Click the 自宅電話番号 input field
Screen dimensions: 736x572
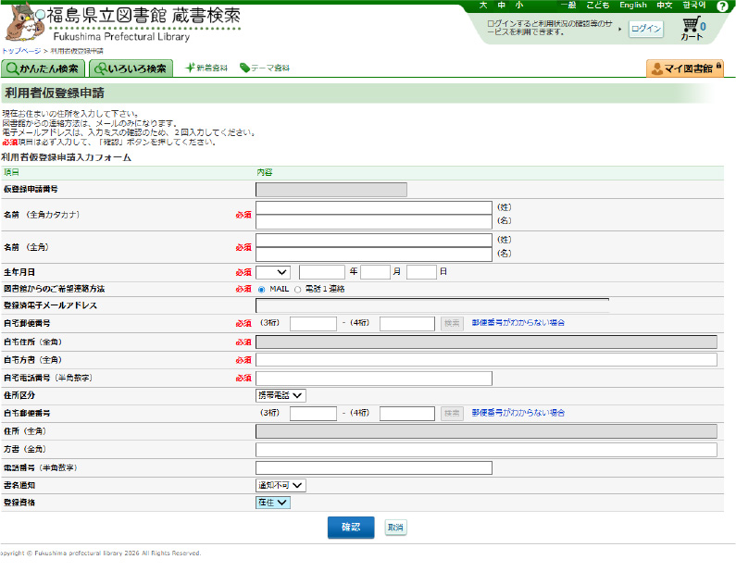[x=374, y=378]
